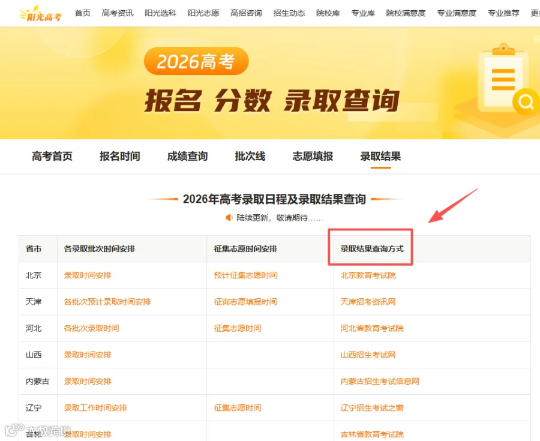Open 高考资讯 in top navigation
Image resolution: width=540 pixels, height=441 pixels.
pyautogui.click(x=118, y=13)
